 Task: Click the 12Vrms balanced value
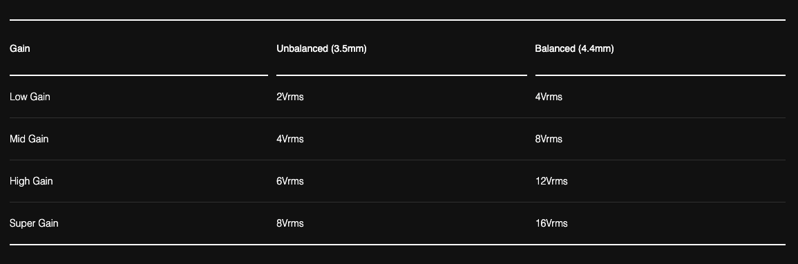[x=551, y=181]
